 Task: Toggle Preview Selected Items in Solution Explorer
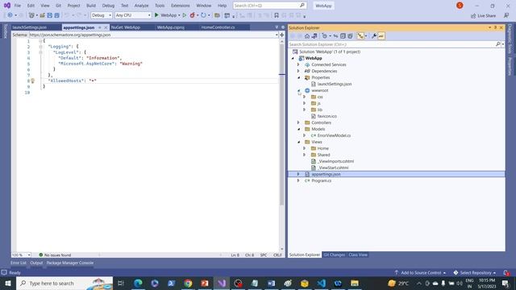pos(381,36)
